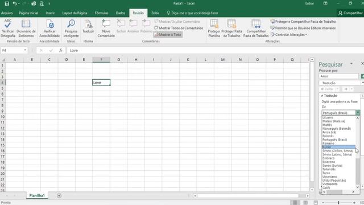The height and width of the screenshot is (205, 364).
Task: Open Pesquisa Inteligente smart lookup
Action: [71, 28]
